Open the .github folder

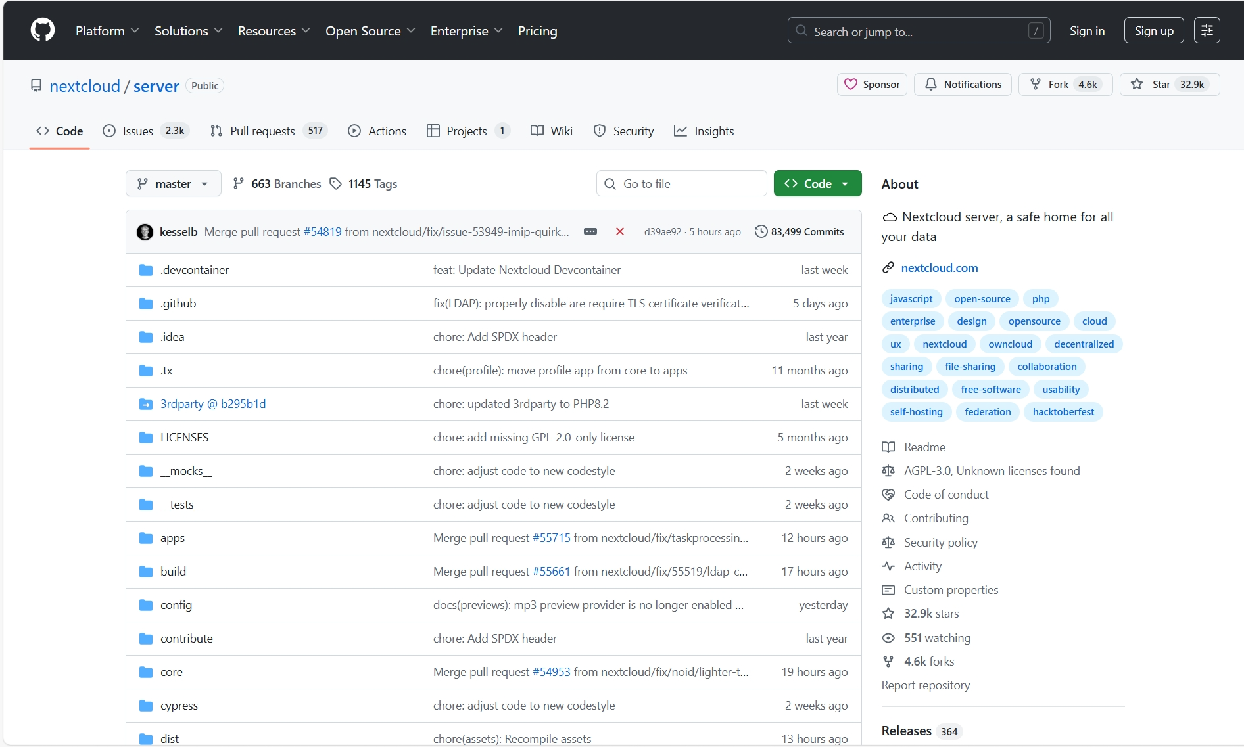pyautogui.click(x=178, y=304)
